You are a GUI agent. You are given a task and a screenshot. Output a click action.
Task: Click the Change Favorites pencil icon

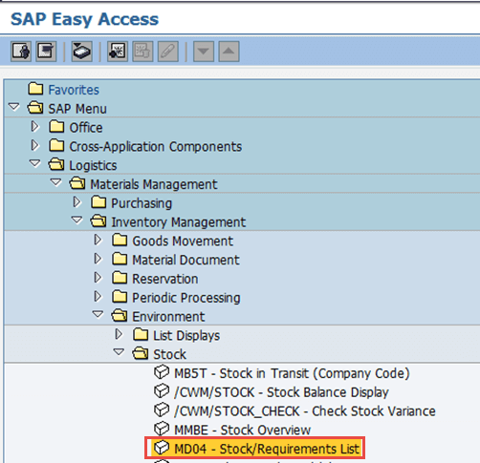coord(168,52)
